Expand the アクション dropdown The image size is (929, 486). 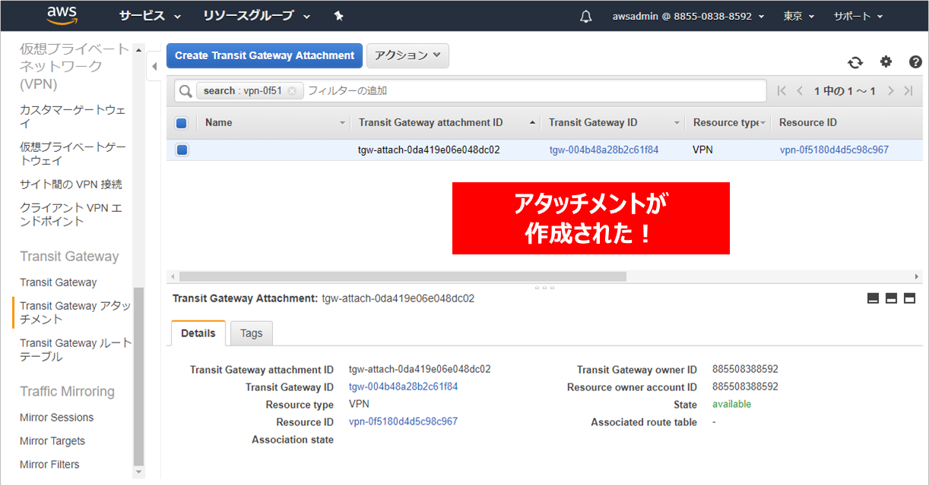407,55
